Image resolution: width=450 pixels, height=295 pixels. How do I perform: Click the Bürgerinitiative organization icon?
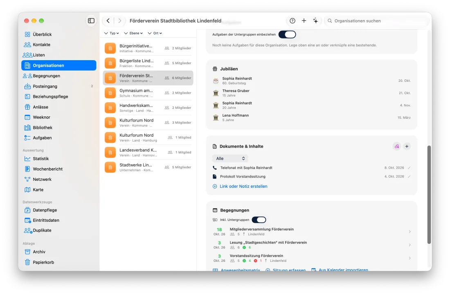(110, 48)
